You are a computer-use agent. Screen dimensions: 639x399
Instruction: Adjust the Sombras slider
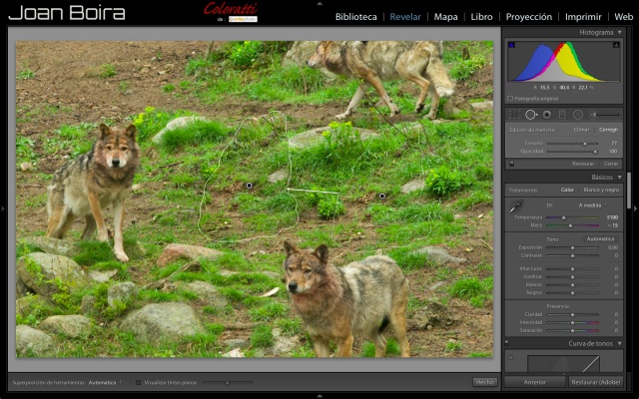coord(572,276)
